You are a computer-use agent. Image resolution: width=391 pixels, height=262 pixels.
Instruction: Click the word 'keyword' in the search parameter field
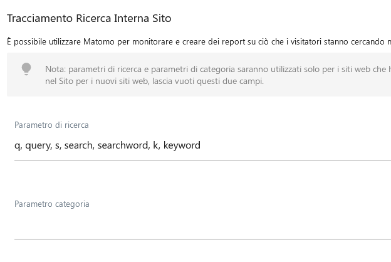pyautogui.click(x=182, y=145)
